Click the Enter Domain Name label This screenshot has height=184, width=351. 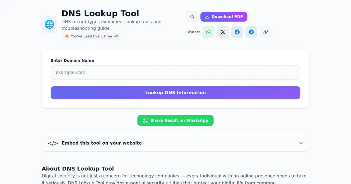click(72, 60)
